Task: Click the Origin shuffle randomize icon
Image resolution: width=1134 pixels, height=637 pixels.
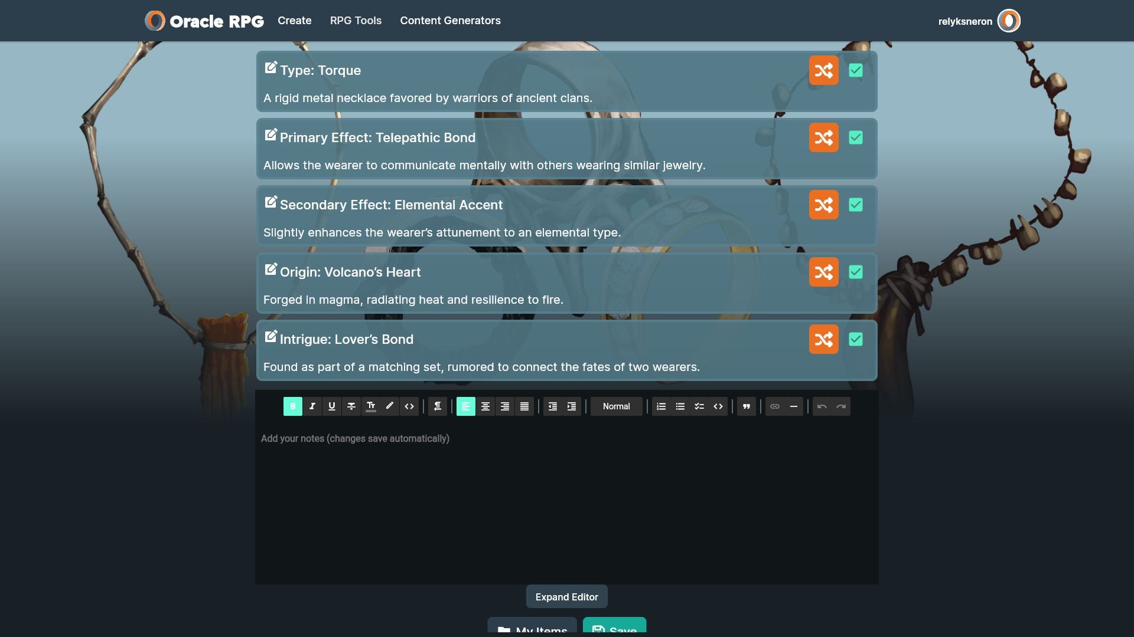Action: 823,272
